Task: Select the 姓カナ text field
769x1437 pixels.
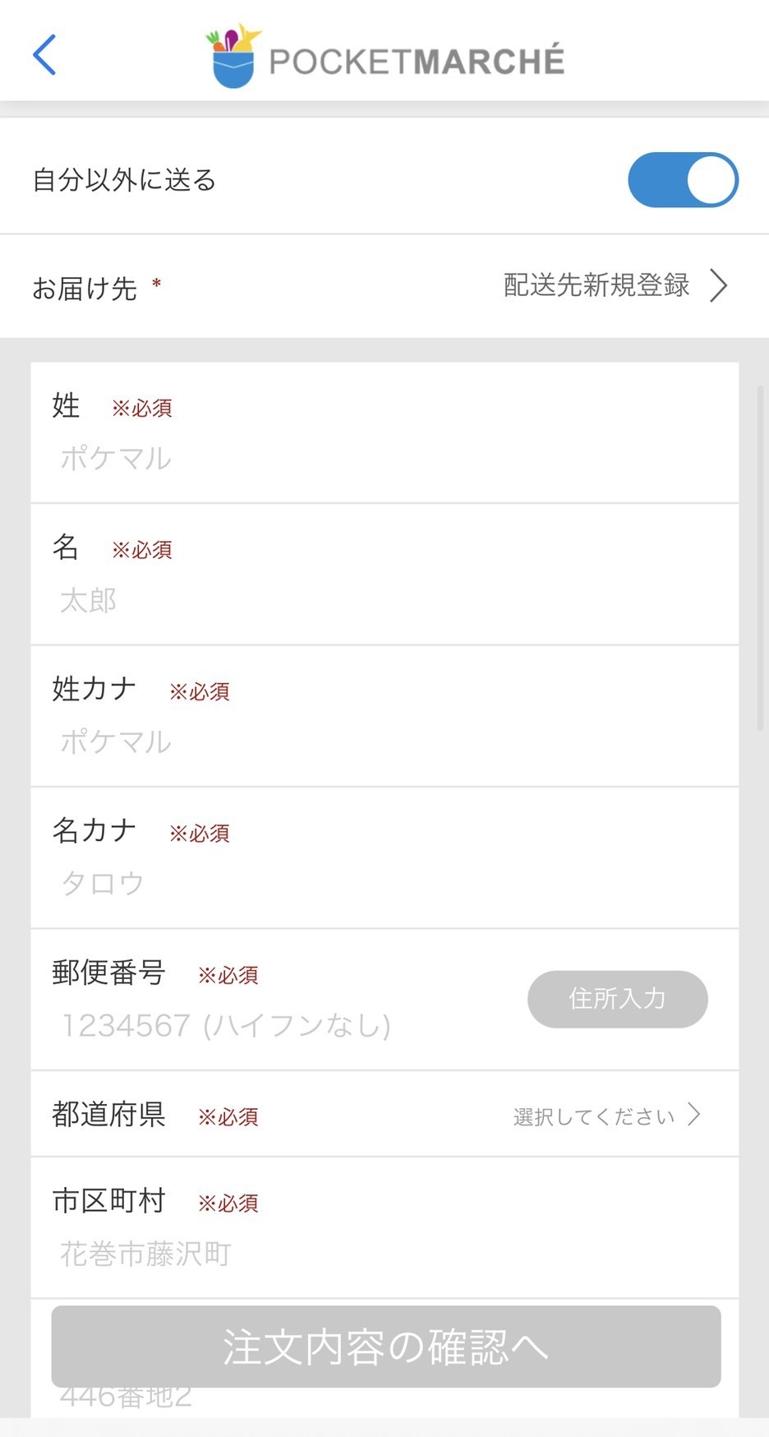Action: pos(384,742)
